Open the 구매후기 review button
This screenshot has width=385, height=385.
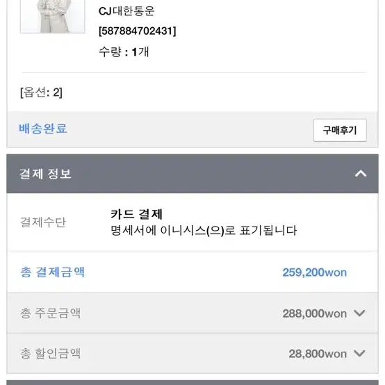340,130
